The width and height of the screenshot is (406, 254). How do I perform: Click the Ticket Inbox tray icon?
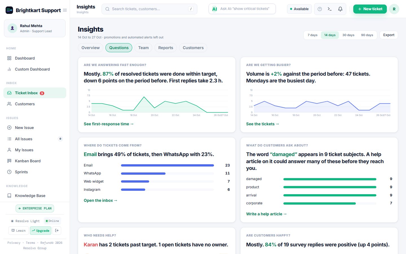click(9, 93)
